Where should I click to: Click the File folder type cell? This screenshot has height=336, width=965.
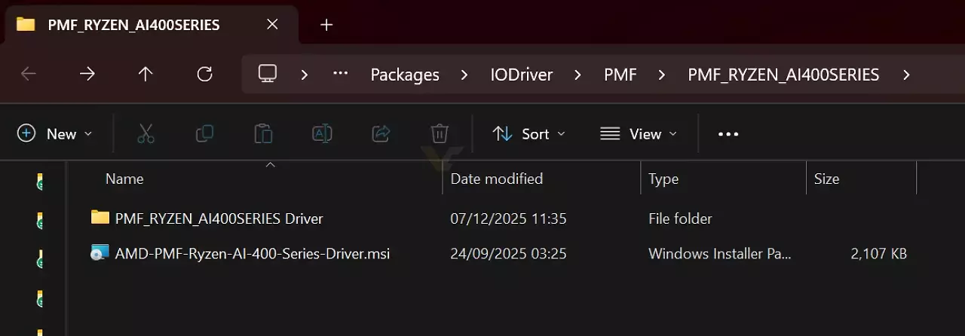(x=680, y=218)
